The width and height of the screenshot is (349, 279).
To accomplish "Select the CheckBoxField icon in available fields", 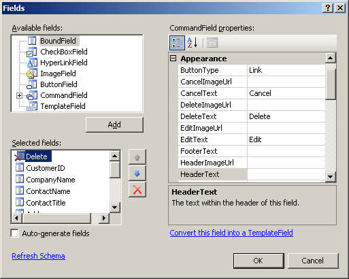I will [31, 52].
